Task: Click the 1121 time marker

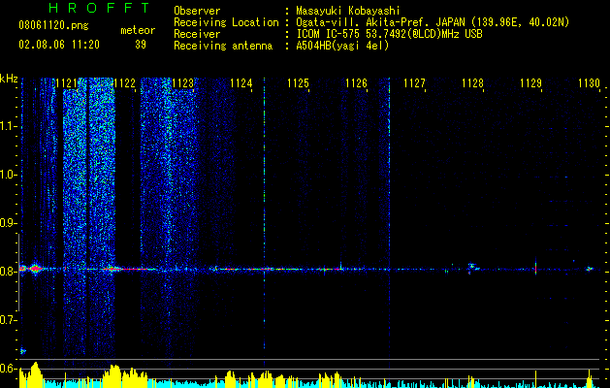Action: [67, 83]
